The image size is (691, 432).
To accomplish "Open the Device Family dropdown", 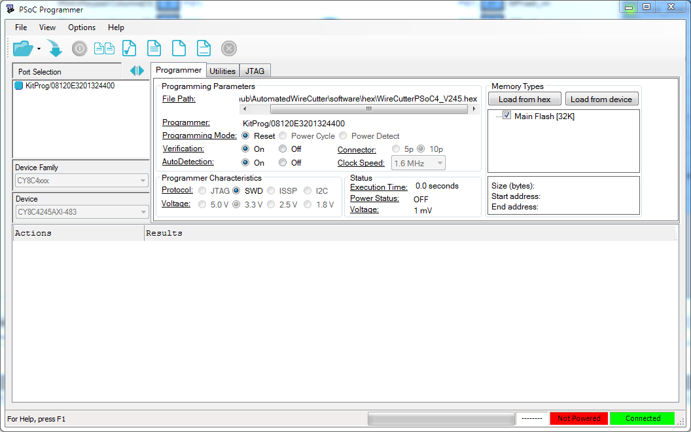I will tap(82, 180).
